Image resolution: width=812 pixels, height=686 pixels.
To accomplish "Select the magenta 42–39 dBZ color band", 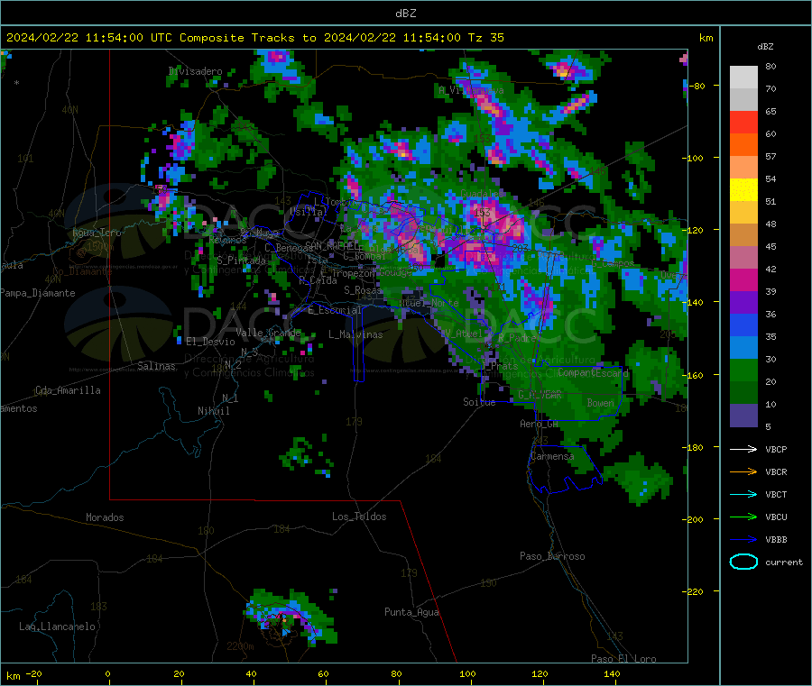I will (x=743, y=279).
